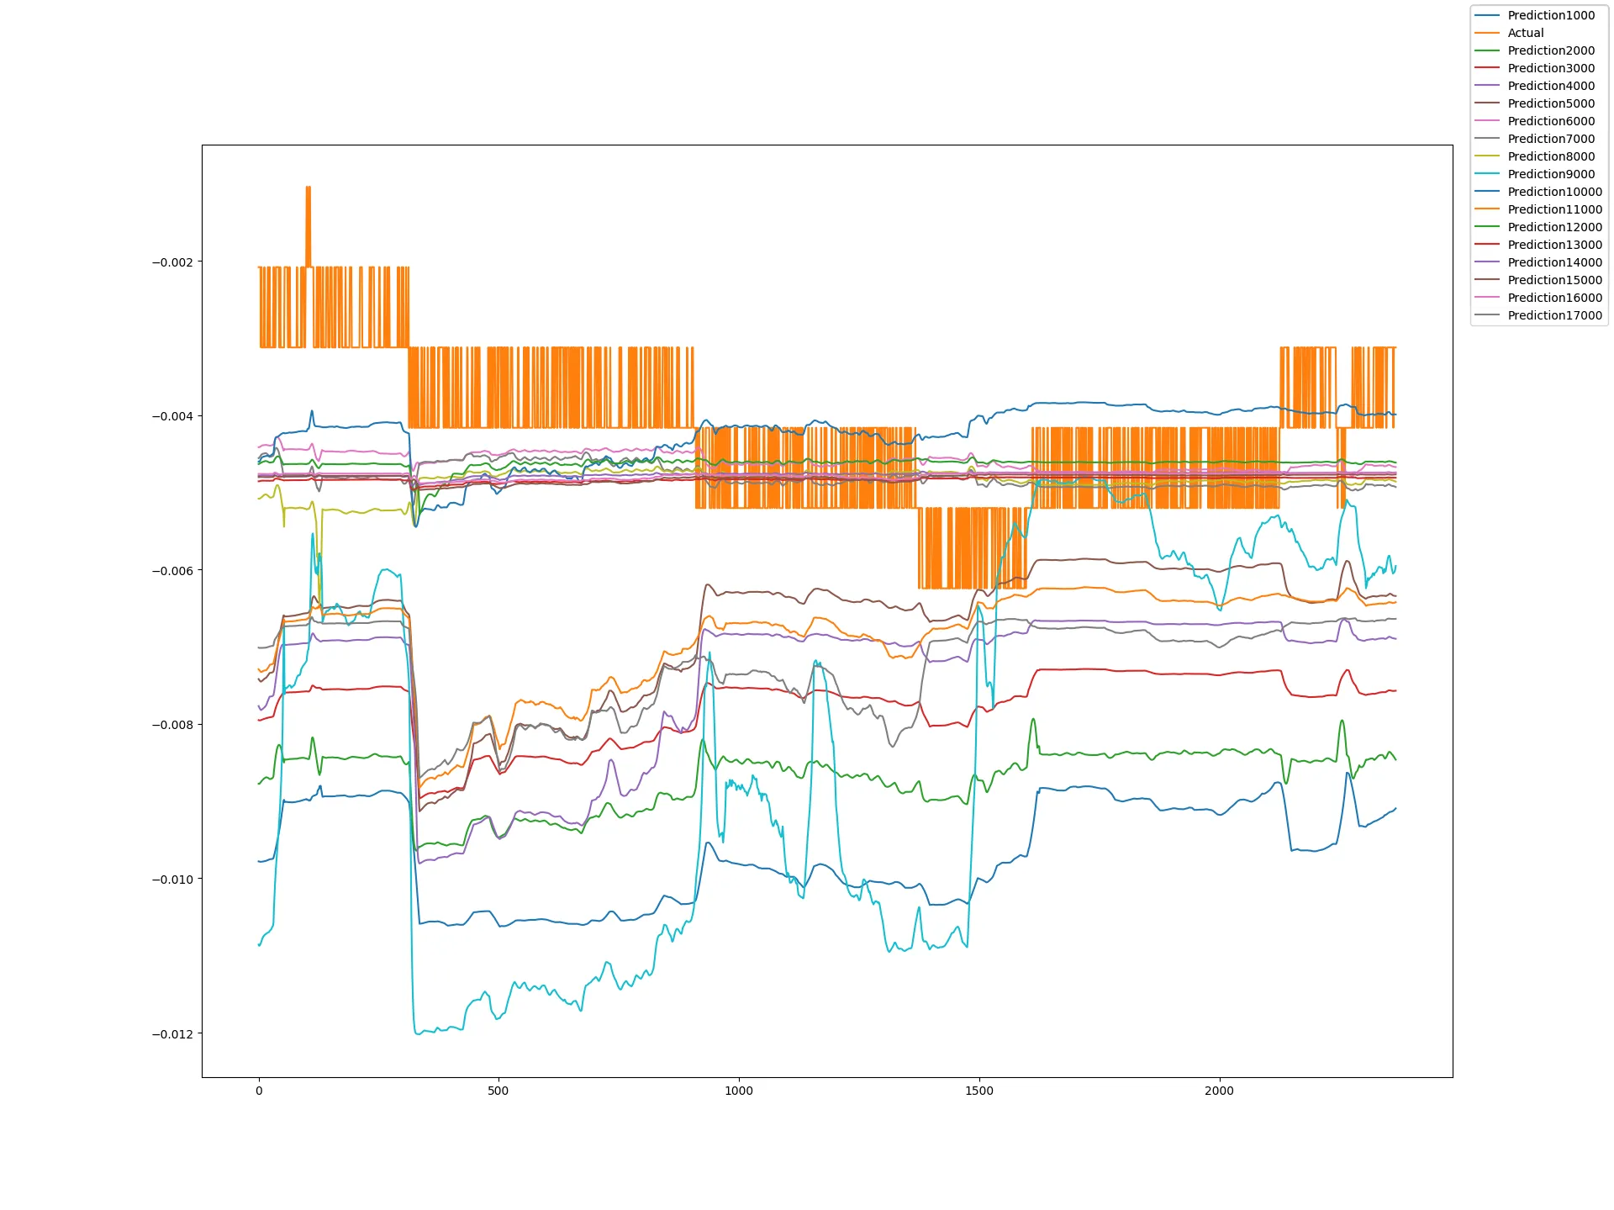Click the -0.012 y-axis tick label

pos(171,1034)
